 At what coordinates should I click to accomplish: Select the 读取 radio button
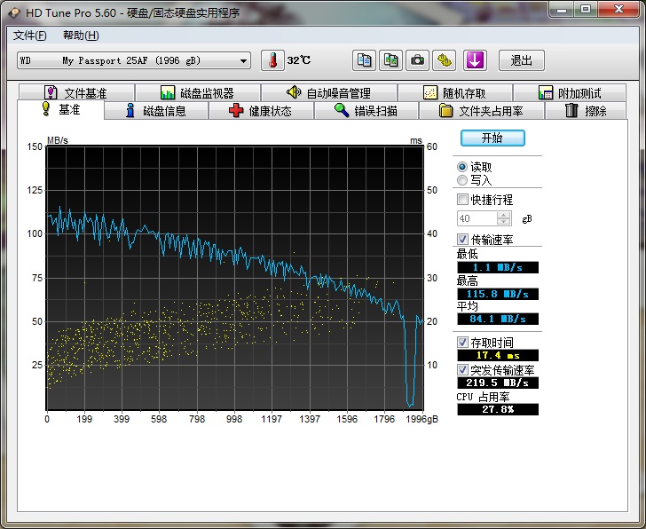462,167
